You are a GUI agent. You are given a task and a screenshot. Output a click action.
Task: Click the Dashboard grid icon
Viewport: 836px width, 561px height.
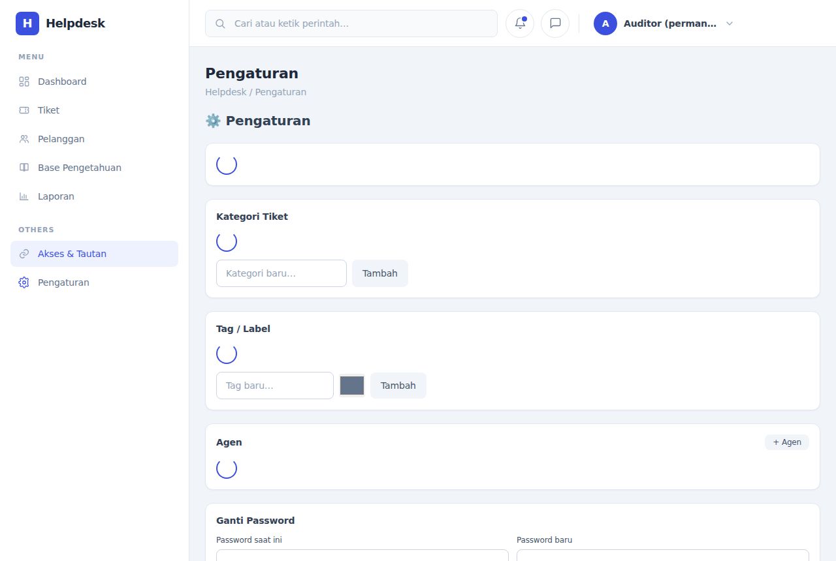tap(24, 82)
